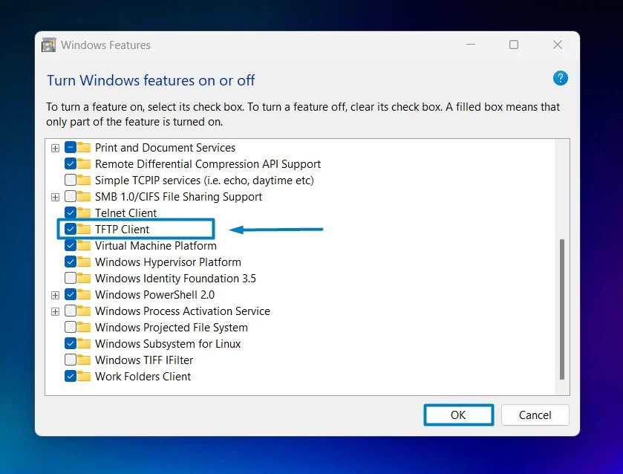
Task: Uncheck the Telnet Client checkbox
Action: 71,212
